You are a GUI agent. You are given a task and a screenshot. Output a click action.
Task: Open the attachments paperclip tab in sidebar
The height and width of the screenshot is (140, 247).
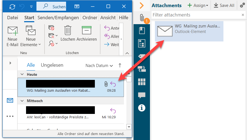(x=141, y=18)
